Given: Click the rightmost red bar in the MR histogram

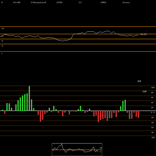Looking at the screenshot, I should tap(139, 114).
